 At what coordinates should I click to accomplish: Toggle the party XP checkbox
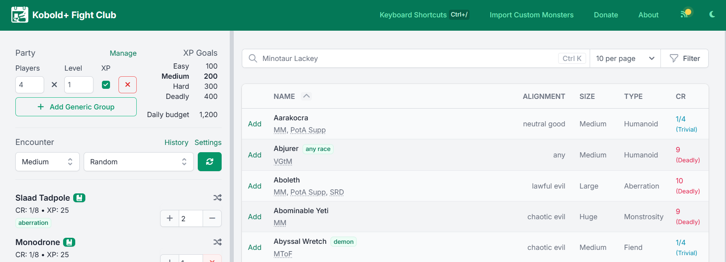coord(106,85)
